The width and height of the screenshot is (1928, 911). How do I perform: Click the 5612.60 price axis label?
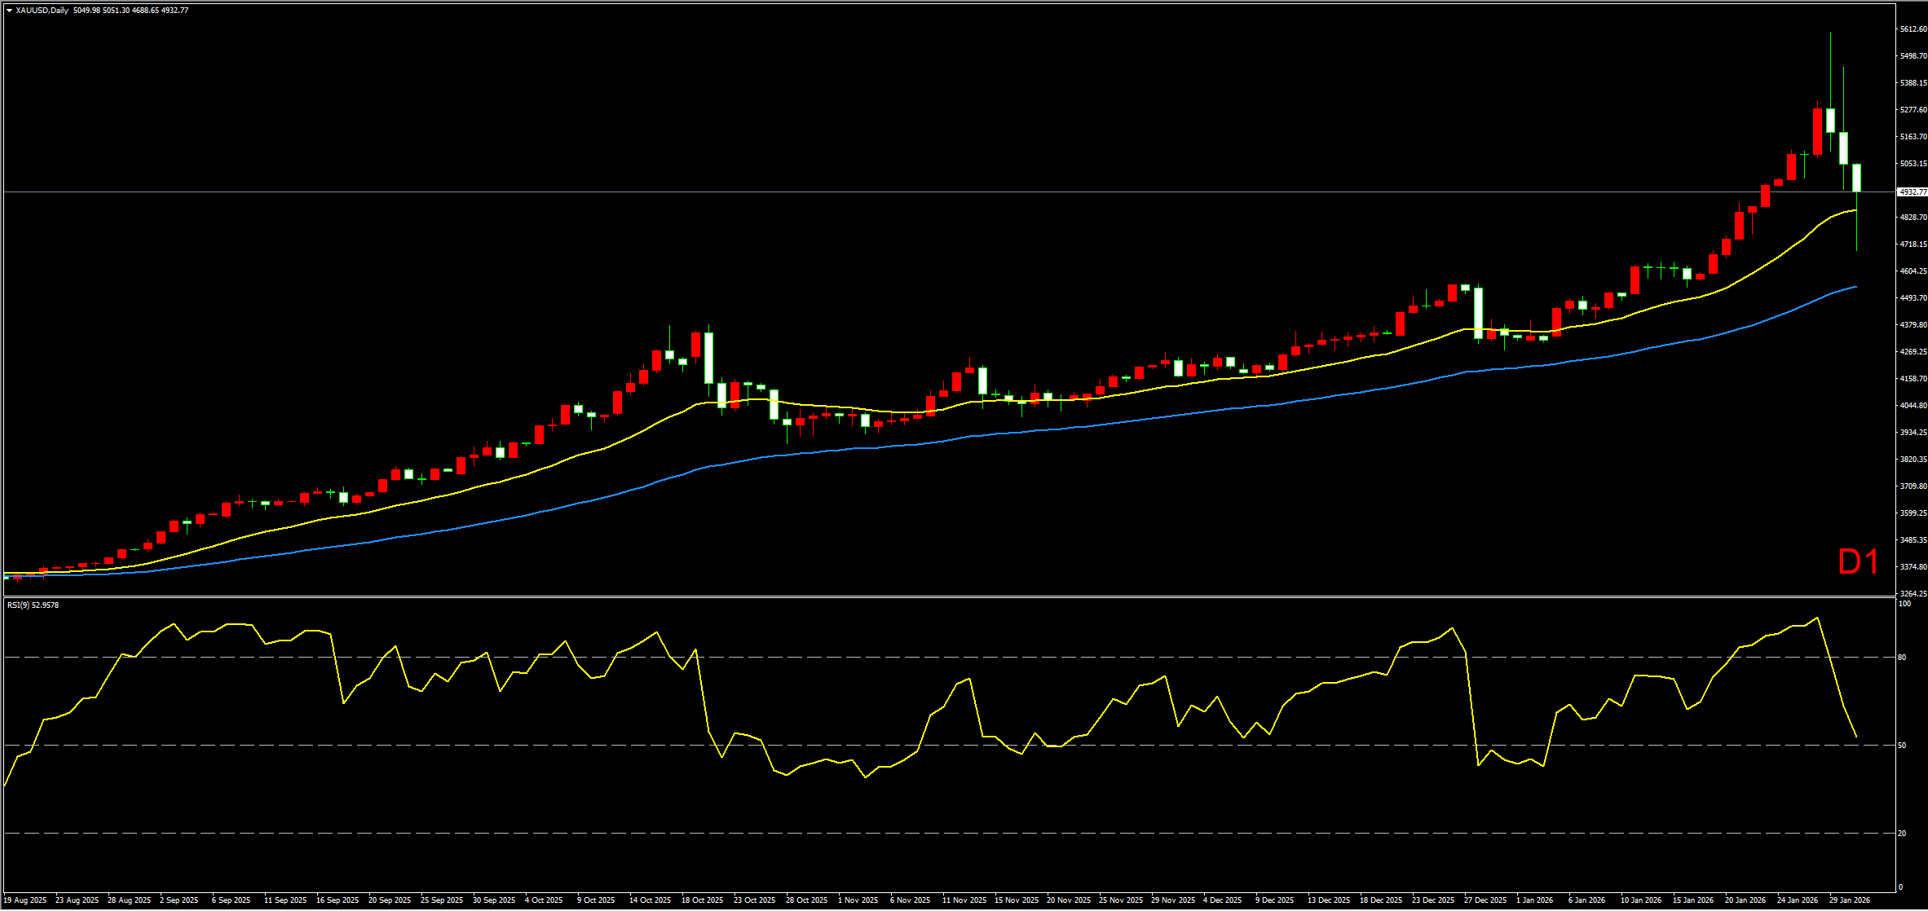click(1913, 29)
